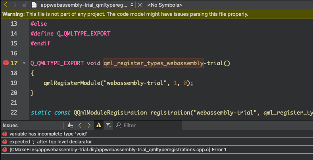Click line number 19 in the gutter

(x=14, y=83)
